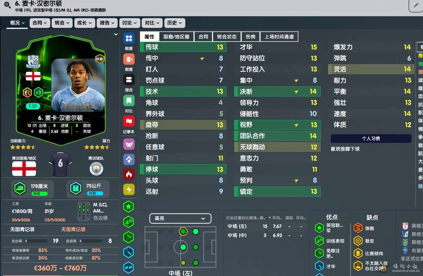Switch to the 伤病 tab
423x276 pixels.
coord(251,37)
